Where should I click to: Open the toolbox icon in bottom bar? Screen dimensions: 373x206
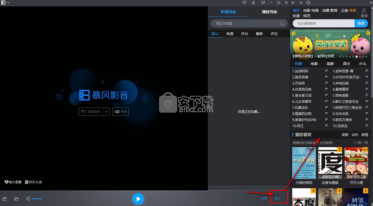[x=4, y=199]
